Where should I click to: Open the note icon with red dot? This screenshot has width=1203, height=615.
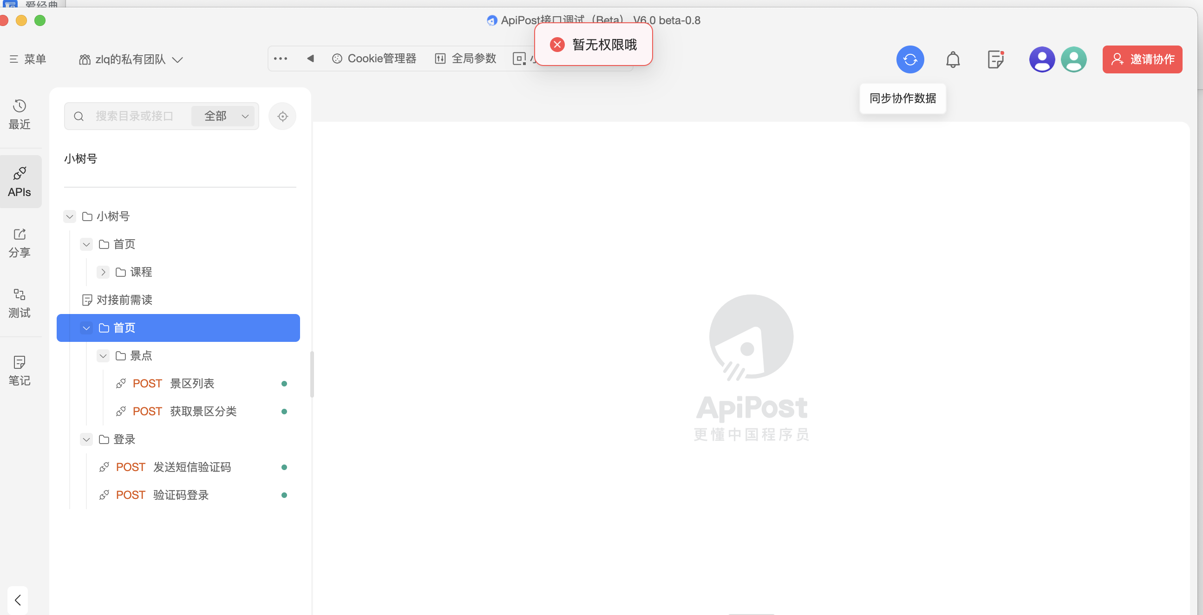pos(996,59)
